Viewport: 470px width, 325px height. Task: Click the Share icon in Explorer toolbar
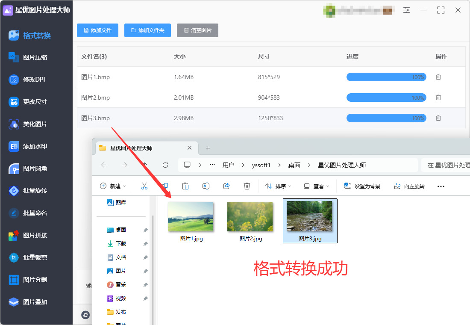(x=226, y=186)
